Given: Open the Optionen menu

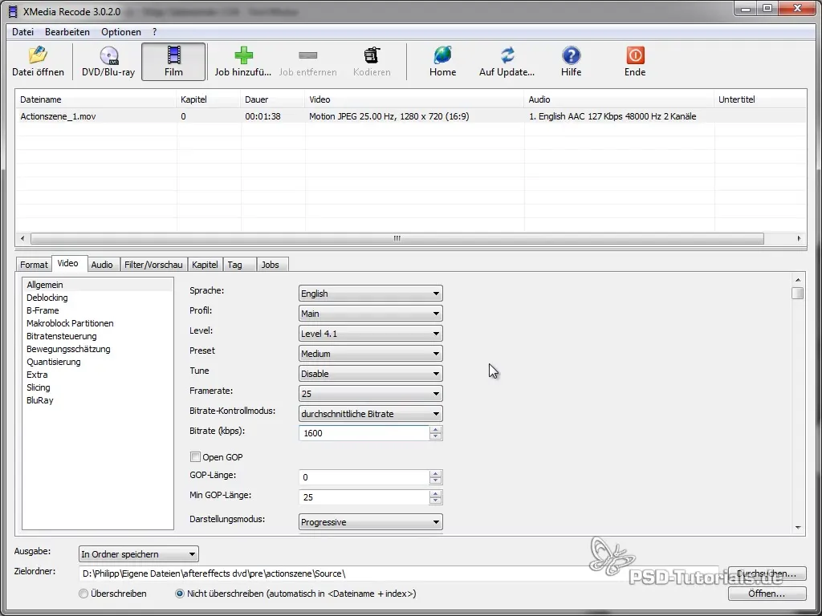Looking at the screenshot, I should 121,32.
